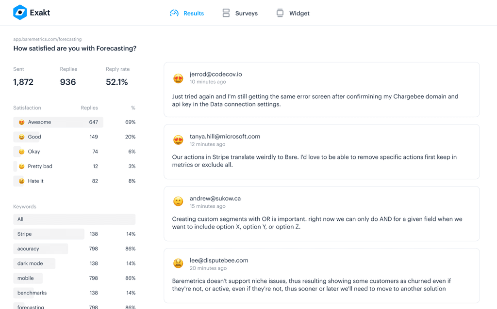
Task: Filter replies by Pretty bad satisfaction
Action: 74,166
